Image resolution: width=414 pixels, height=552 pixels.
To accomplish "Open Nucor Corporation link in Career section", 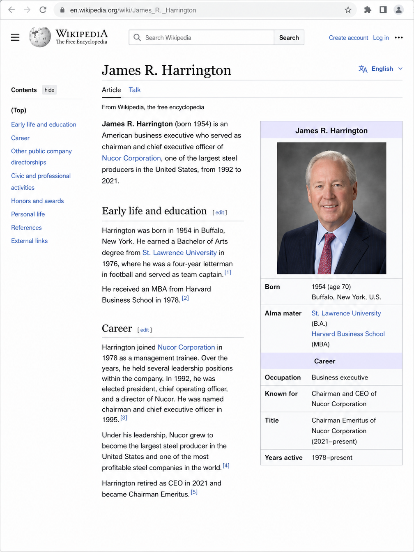I will (x=186, y=347).
